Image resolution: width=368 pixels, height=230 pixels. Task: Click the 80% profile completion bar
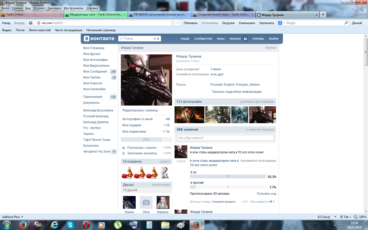pos(146,140)
